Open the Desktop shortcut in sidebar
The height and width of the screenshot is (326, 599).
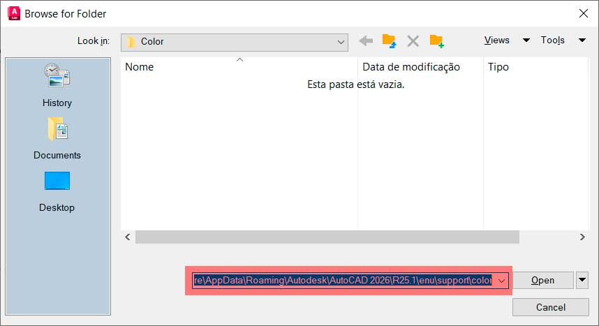[x=57, y=191]
